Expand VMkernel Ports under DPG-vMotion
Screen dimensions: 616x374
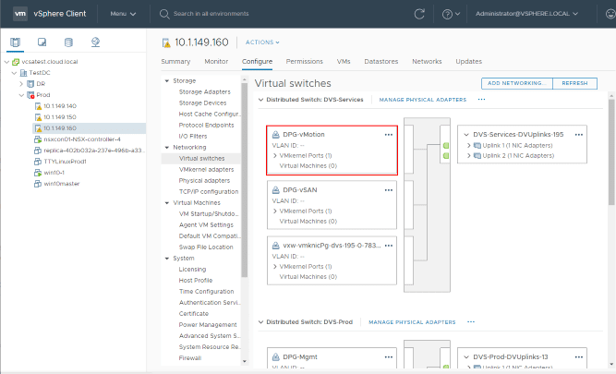[x=276, y=156]
